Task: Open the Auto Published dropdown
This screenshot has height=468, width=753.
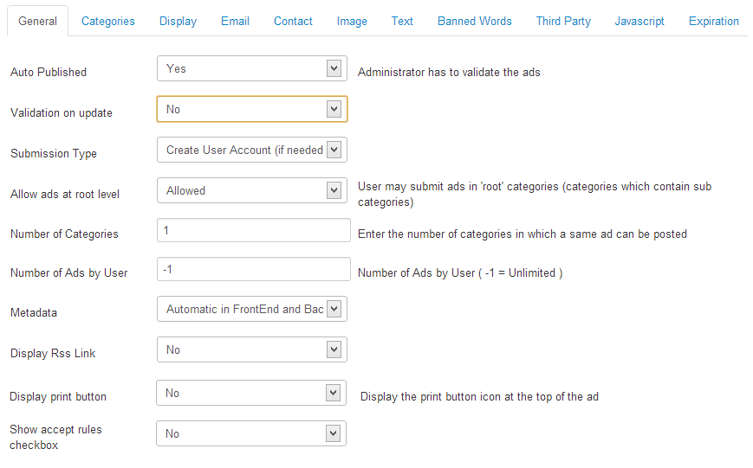Action: tap(251, 68)
